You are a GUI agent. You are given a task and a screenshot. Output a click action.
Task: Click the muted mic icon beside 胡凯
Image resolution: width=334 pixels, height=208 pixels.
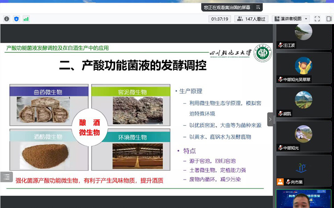pyautogui.click(x=280, y=114)
